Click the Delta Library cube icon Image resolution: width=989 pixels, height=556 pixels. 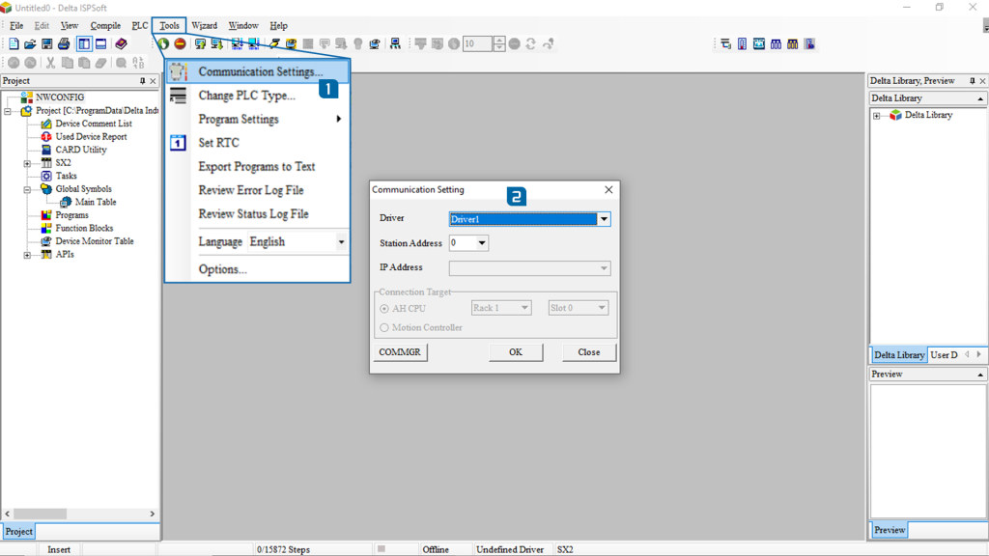(x=895, y=115)
